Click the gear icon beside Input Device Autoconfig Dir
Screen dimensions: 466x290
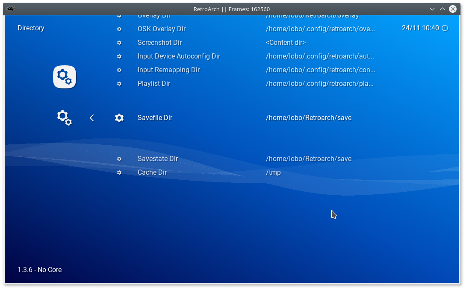119,56
